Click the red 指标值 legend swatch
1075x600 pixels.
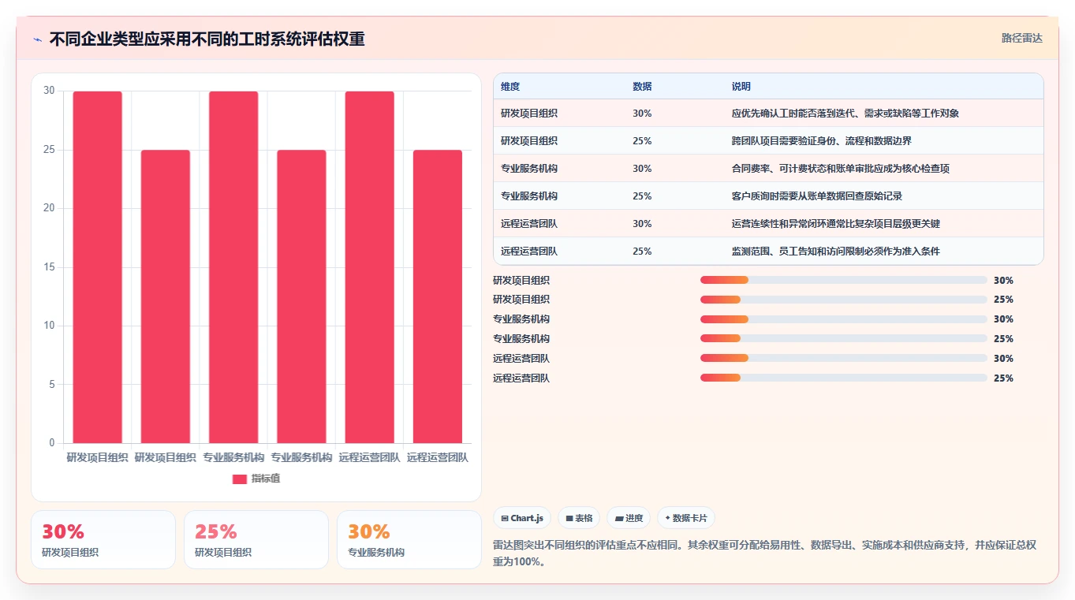[x=239, y=479]
